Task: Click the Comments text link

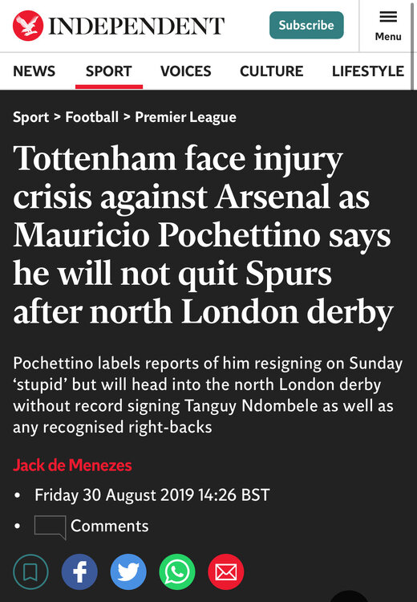Action: click(109, 526)
